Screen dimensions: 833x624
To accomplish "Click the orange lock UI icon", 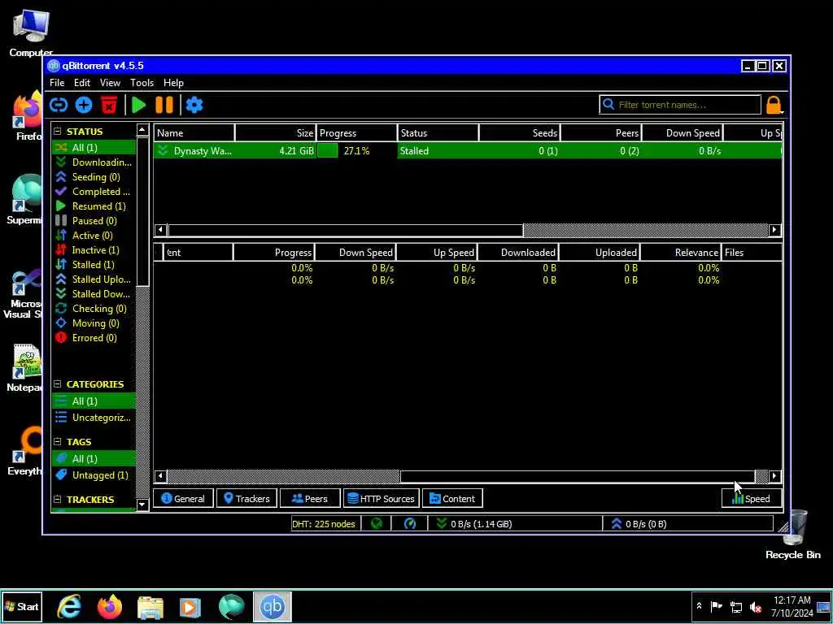I will click(x=774, y=105).
